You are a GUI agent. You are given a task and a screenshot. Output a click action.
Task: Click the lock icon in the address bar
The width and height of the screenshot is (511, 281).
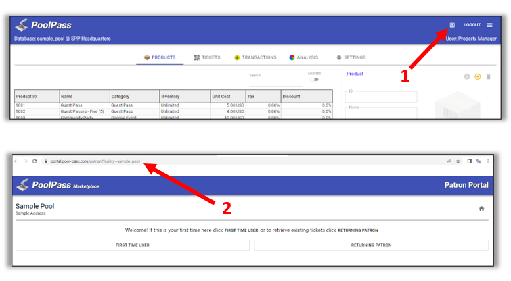pos(46,161)
